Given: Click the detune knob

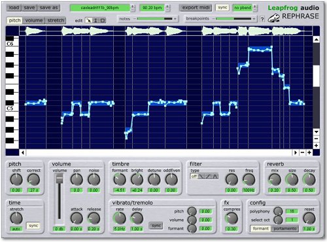Looking at the screenshot, I should point(154,180).
